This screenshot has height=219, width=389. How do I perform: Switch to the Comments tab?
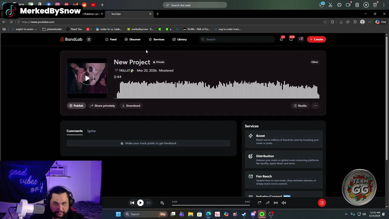point(74,131)
